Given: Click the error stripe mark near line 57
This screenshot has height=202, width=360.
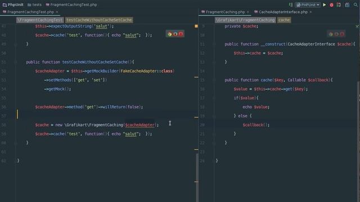Looking at the screenshot, I should click(196, 117).
